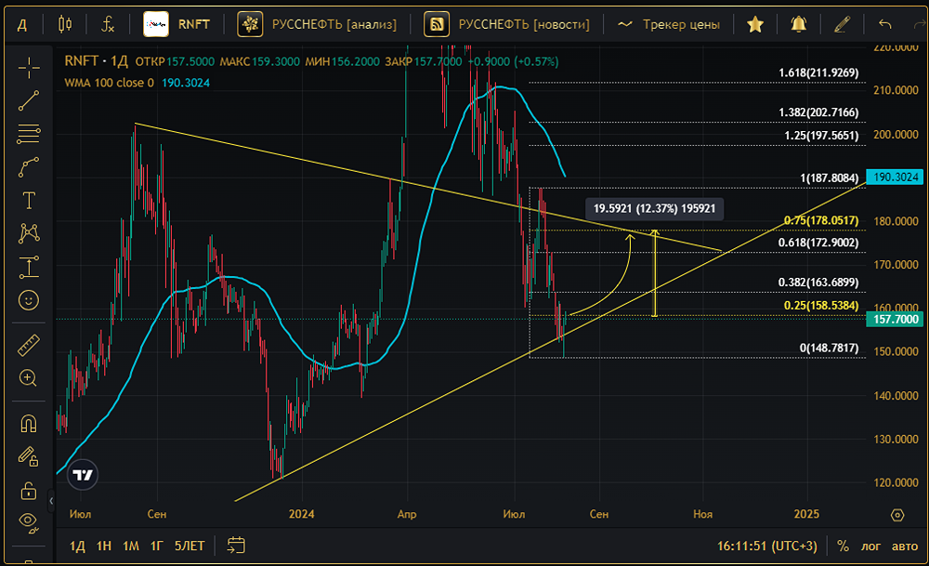Hide all drawings eye icon
929x566 pixels.
[29, 522]
